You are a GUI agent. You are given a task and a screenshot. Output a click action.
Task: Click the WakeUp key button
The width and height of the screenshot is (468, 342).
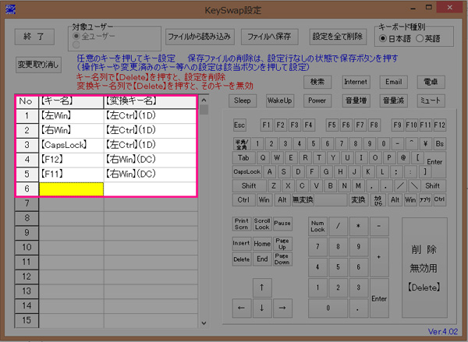280,100
